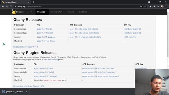Download geany-1.37.1_setup.exe for Windows
169x95 pixels.
point(46,37)
